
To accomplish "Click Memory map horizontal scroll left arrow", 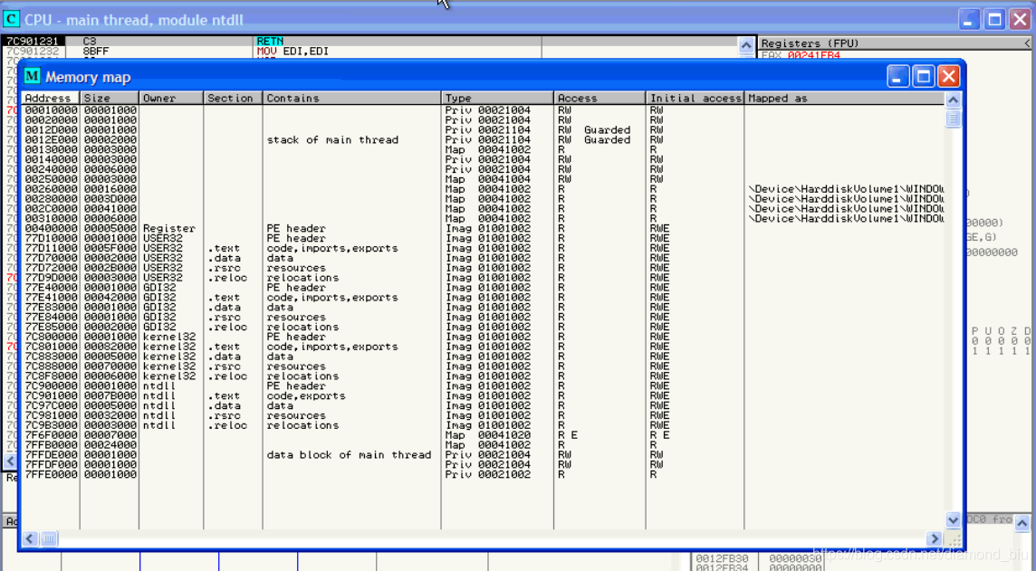I will 30,538.
